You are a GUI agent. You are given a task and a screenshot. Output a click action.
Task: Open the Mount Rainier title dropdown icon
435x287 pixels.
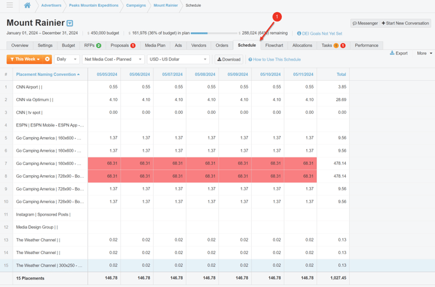pyautogui.click(x=70, y=23)
